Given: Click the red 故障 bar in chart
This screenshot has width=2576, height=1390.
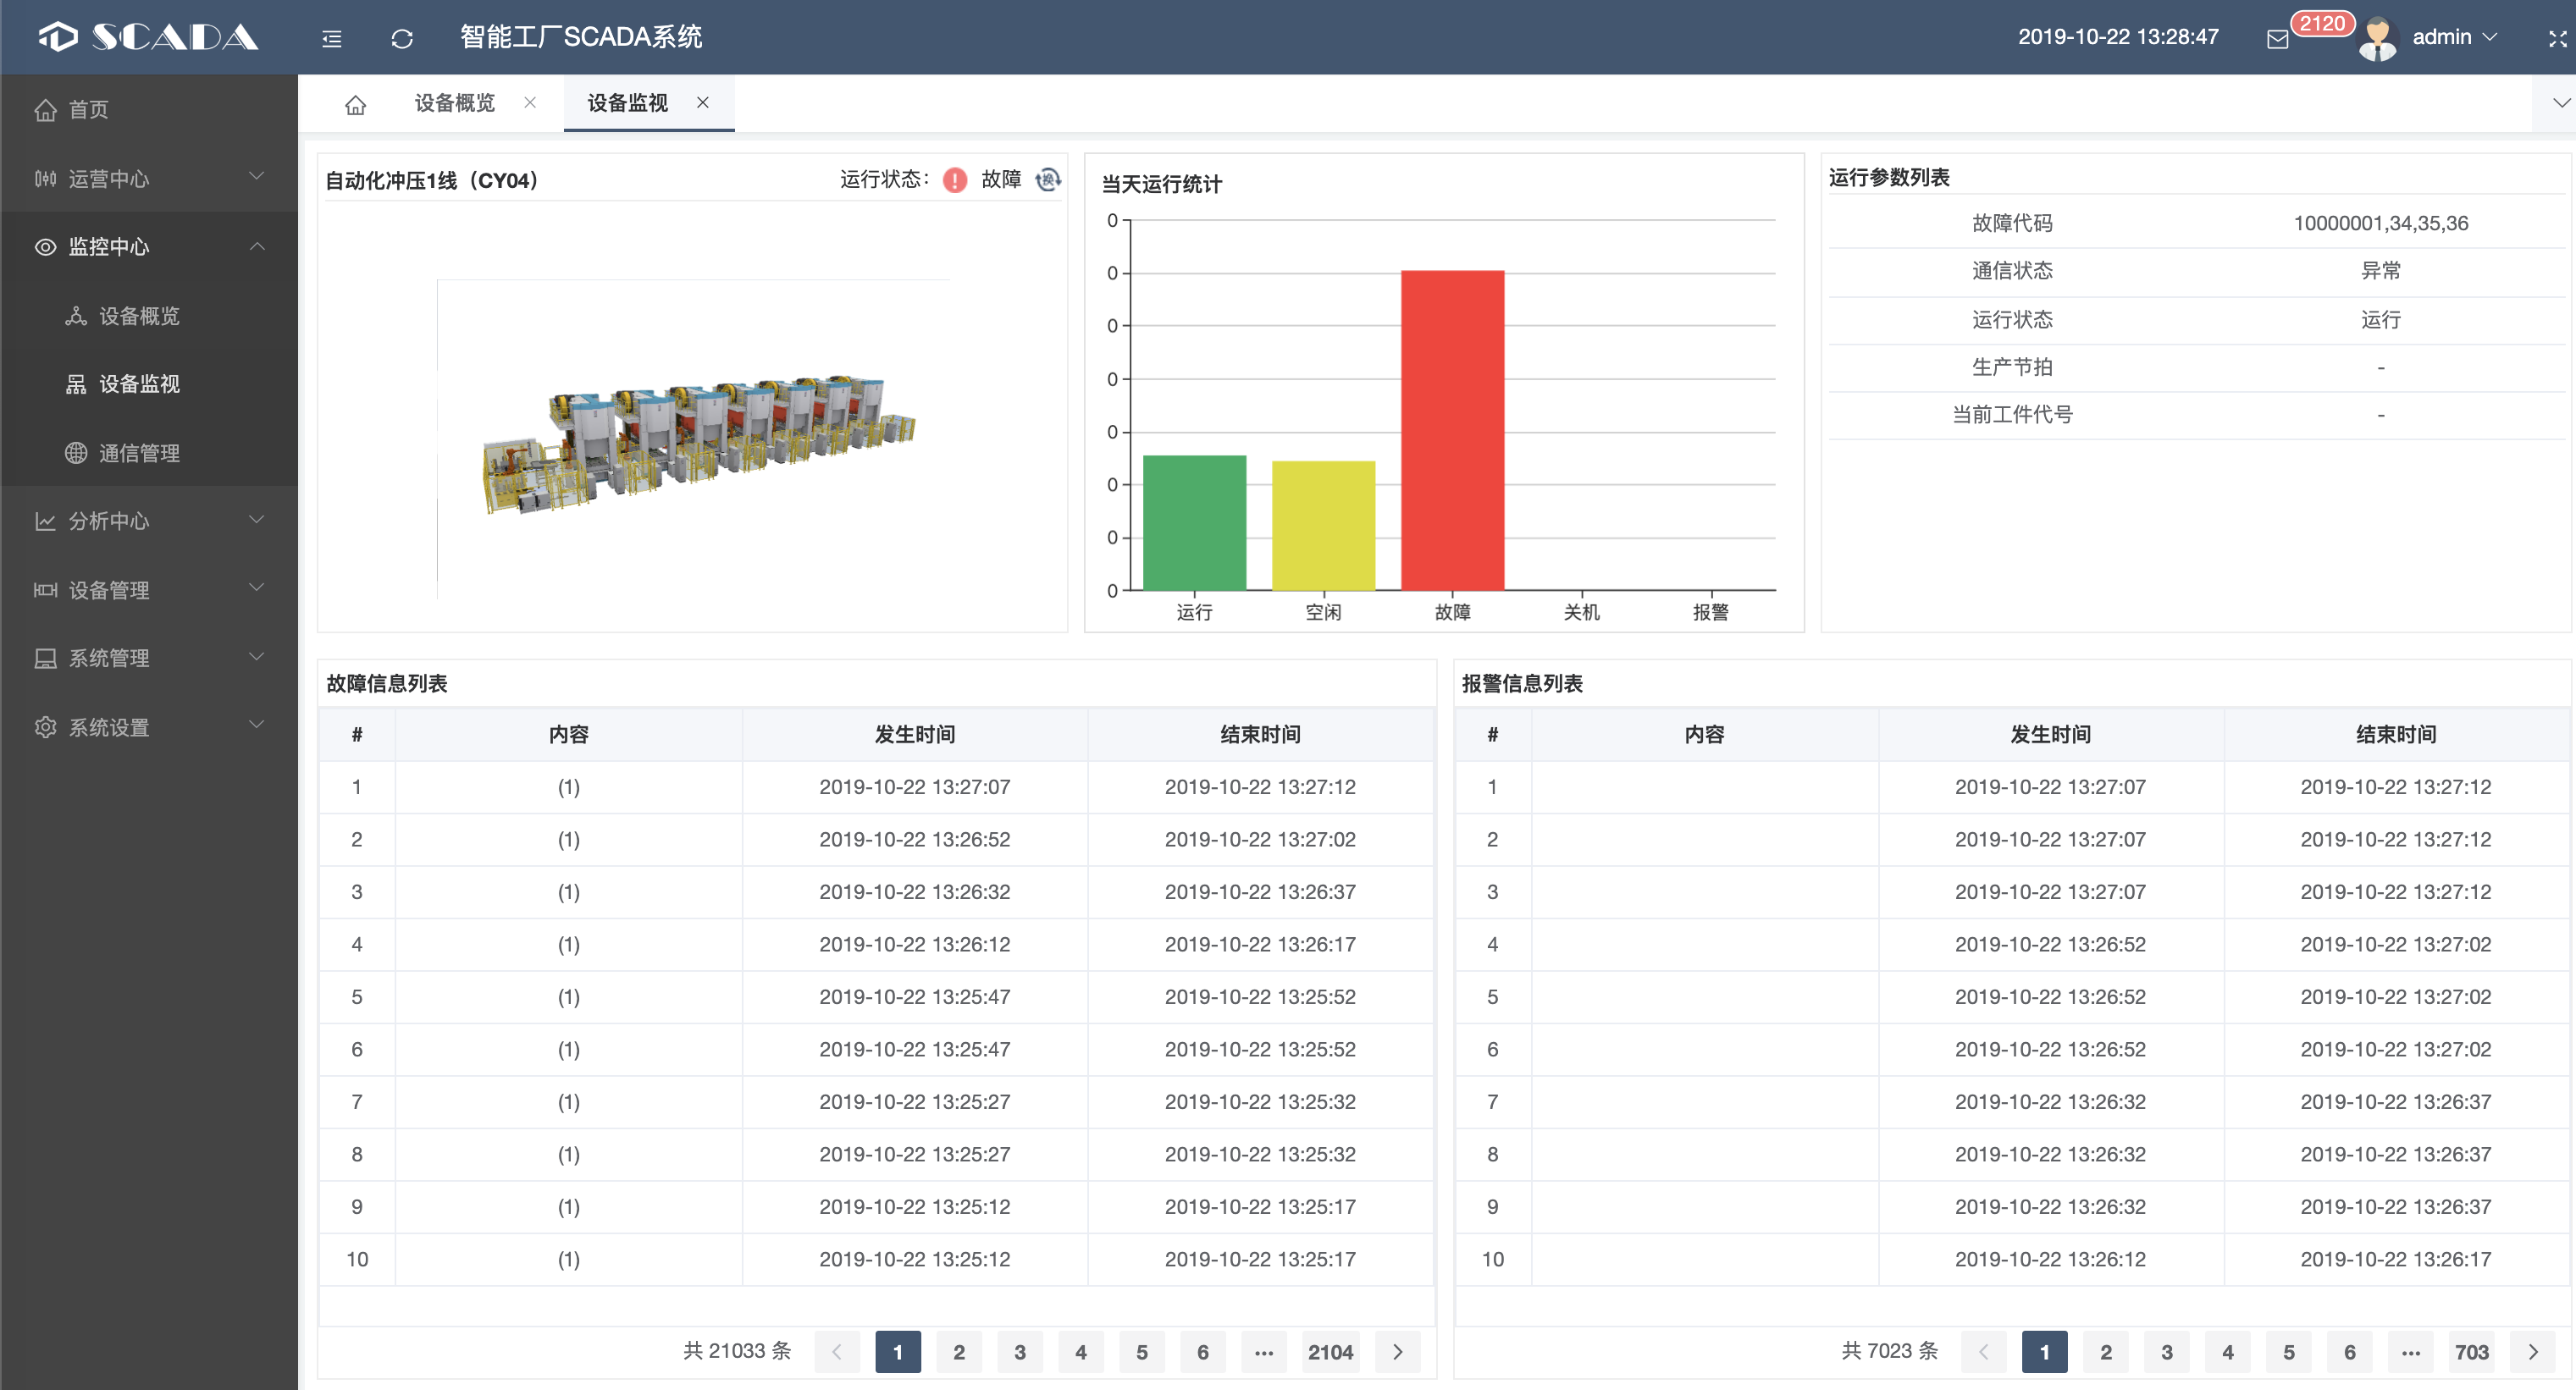Looking at the screenshot, I should pos(1452,430).
